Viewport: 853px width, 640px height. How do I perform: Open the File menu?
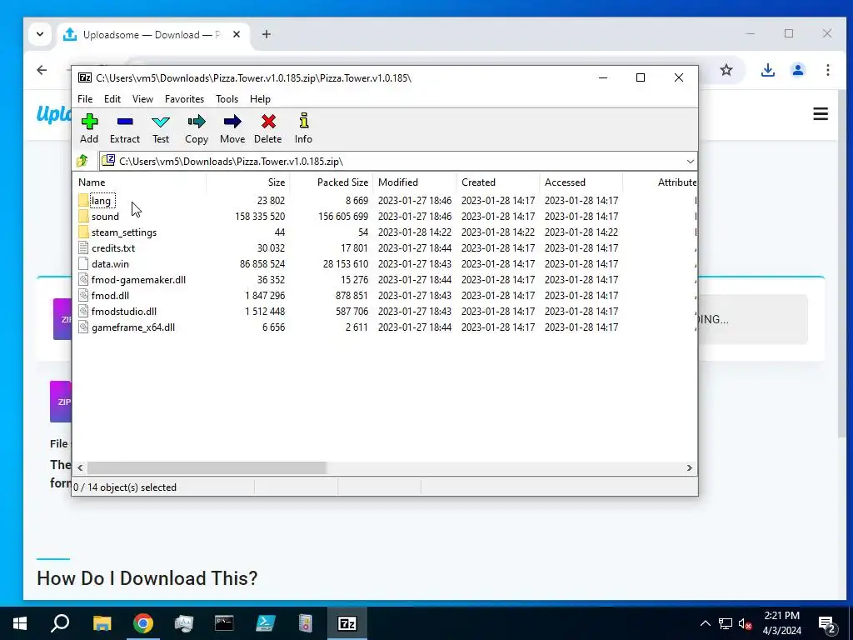click(x=85, y=99)
